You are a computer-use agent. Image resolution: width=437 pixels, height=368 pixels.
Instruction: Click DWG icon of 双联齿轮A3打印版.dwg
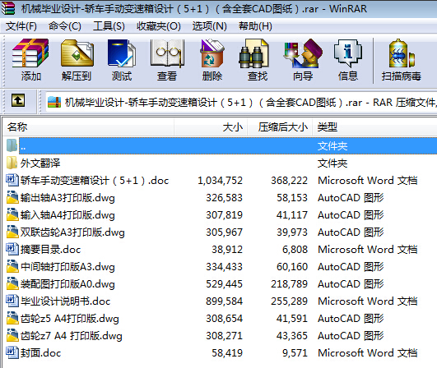tap(12, 232)
